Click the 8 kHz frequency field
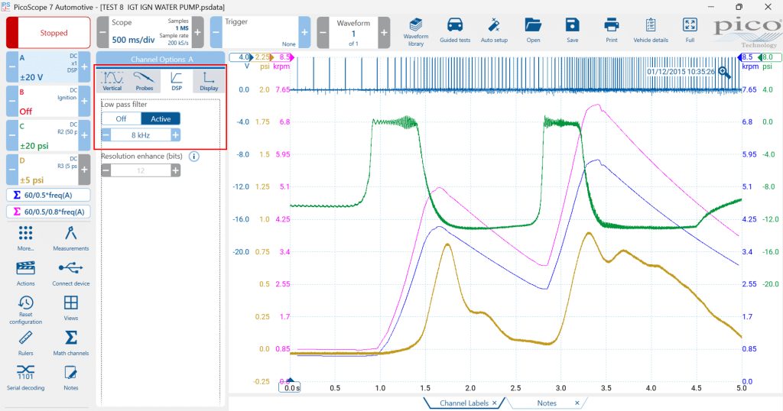This screenshot has width=783, height=411. 141,135
